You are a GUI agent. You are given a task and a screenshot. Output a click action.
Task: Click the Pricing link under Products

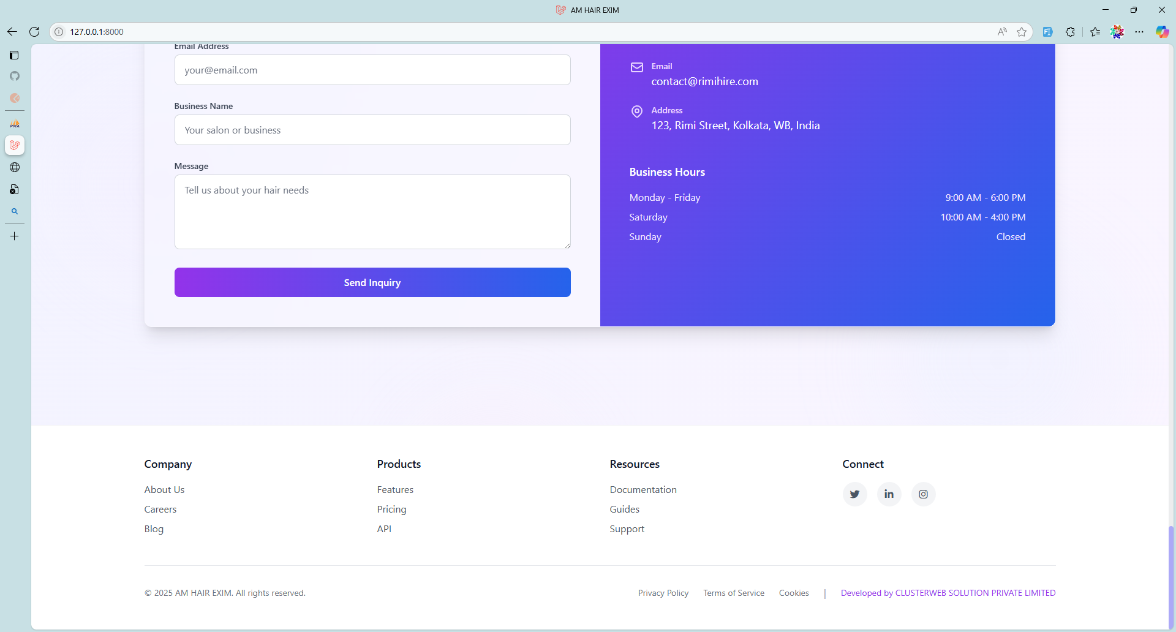pyautogui.click(x=391, y=509)
